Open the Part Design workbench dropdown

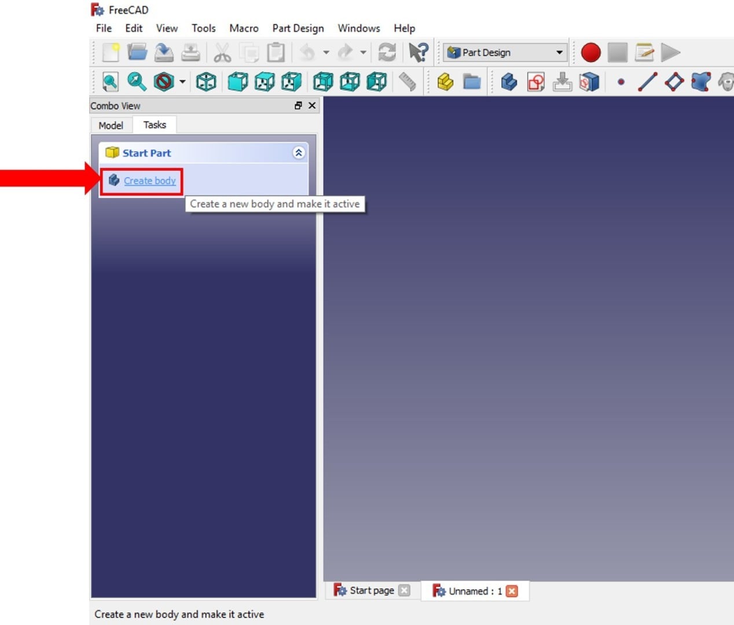[x=506, y=53]
